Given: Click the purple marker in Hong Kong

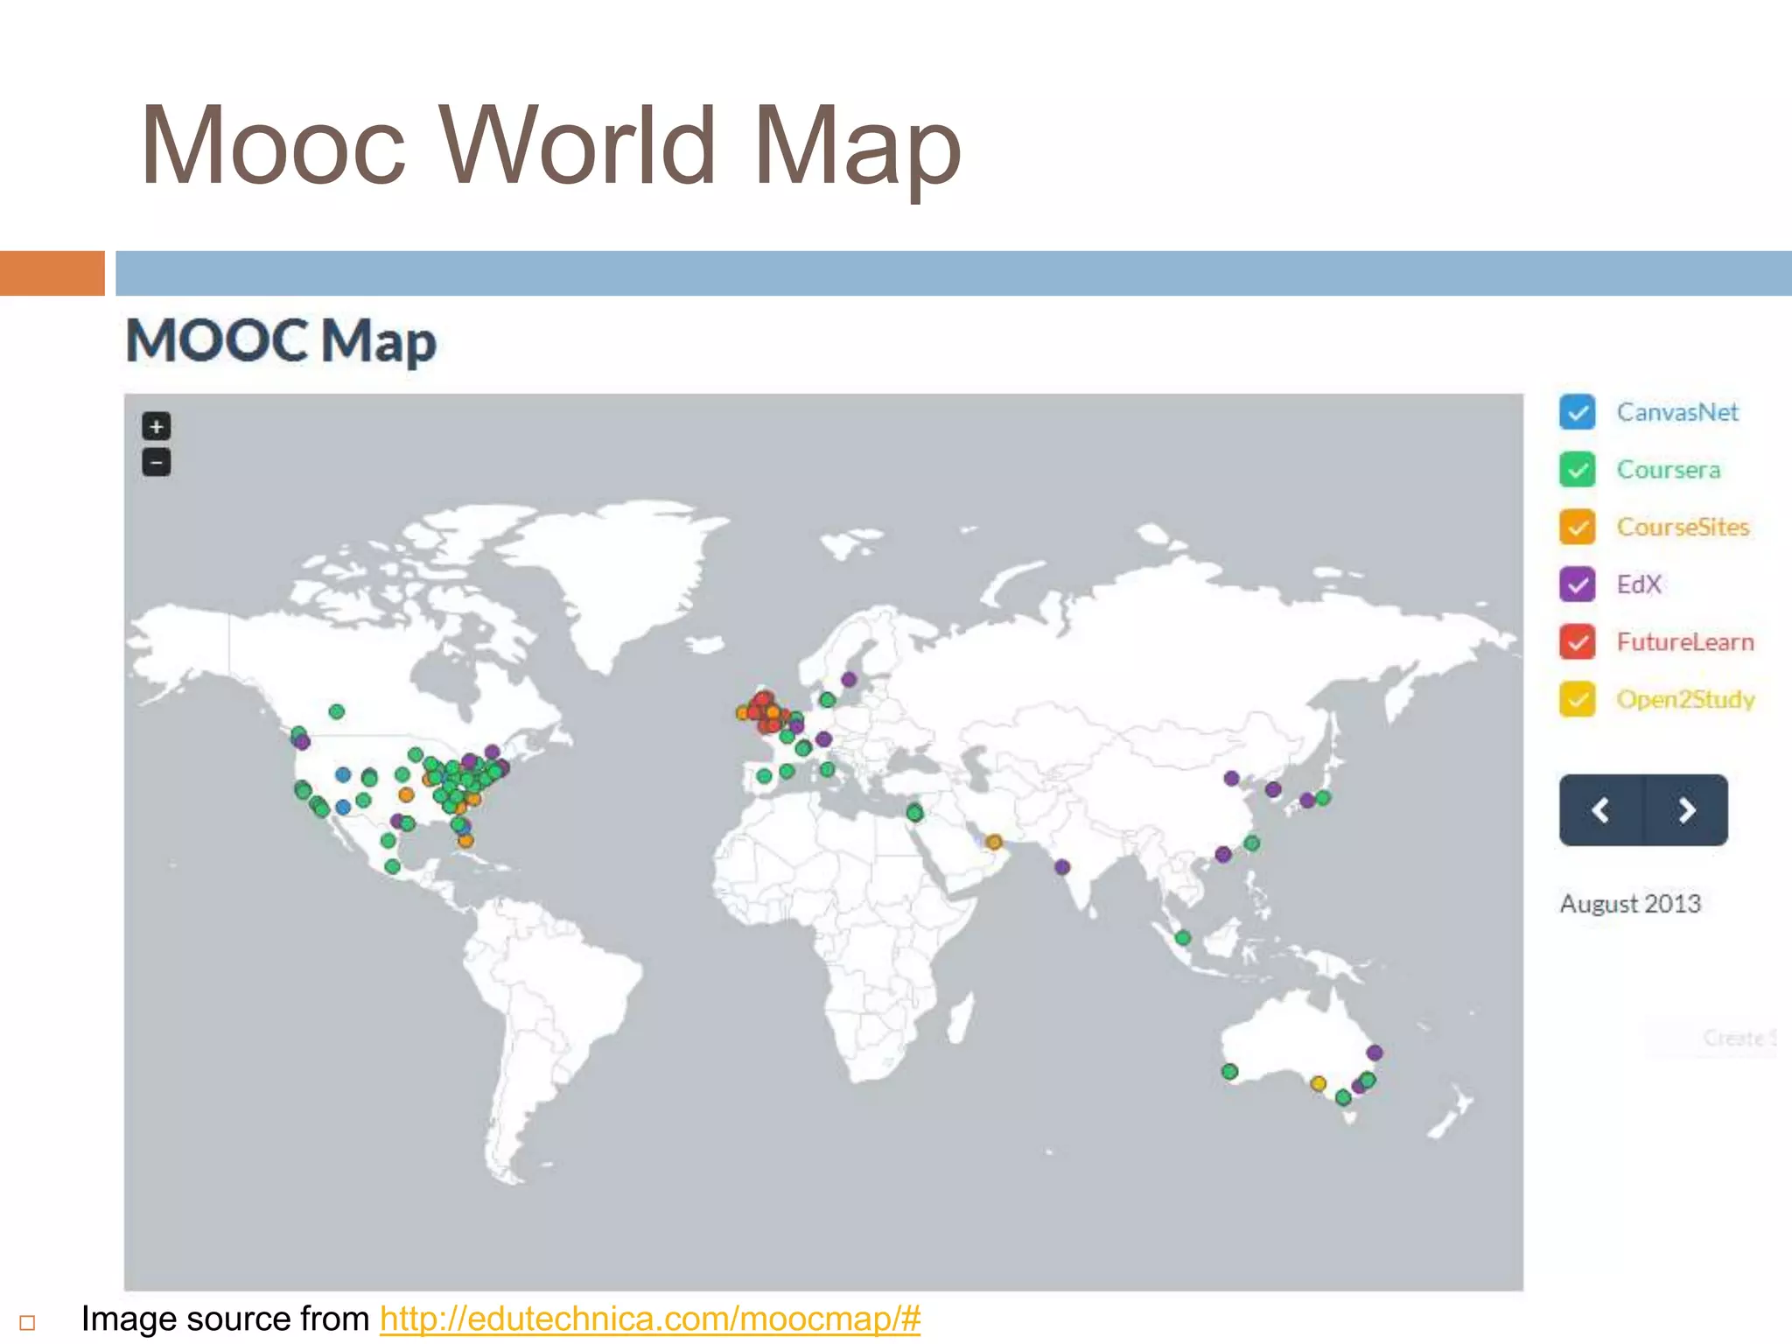Looking at the screenshot, I should coord(1223,854).
